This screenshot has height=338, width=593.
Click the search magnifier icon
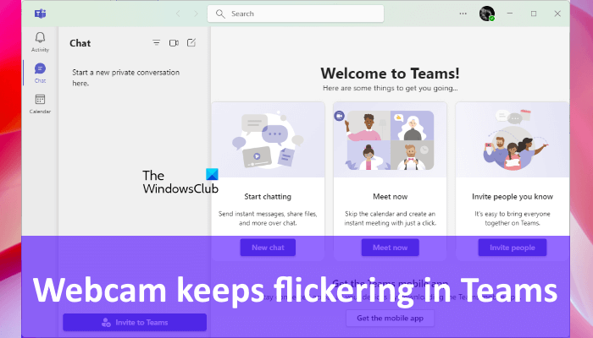220,14
